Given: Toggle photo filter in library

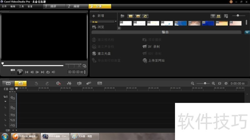Looking at the screenshot, I should coord(138,16).
